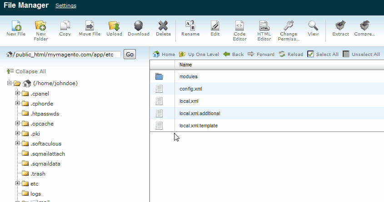Collapse the /home/johndoe root tree node

pos(9,83)
